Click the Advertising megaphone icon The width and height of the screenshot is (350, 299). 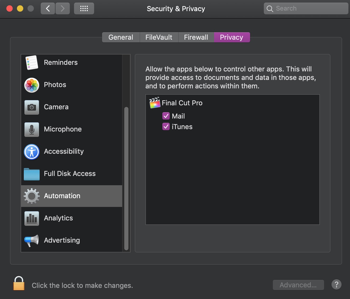(32, 240)
